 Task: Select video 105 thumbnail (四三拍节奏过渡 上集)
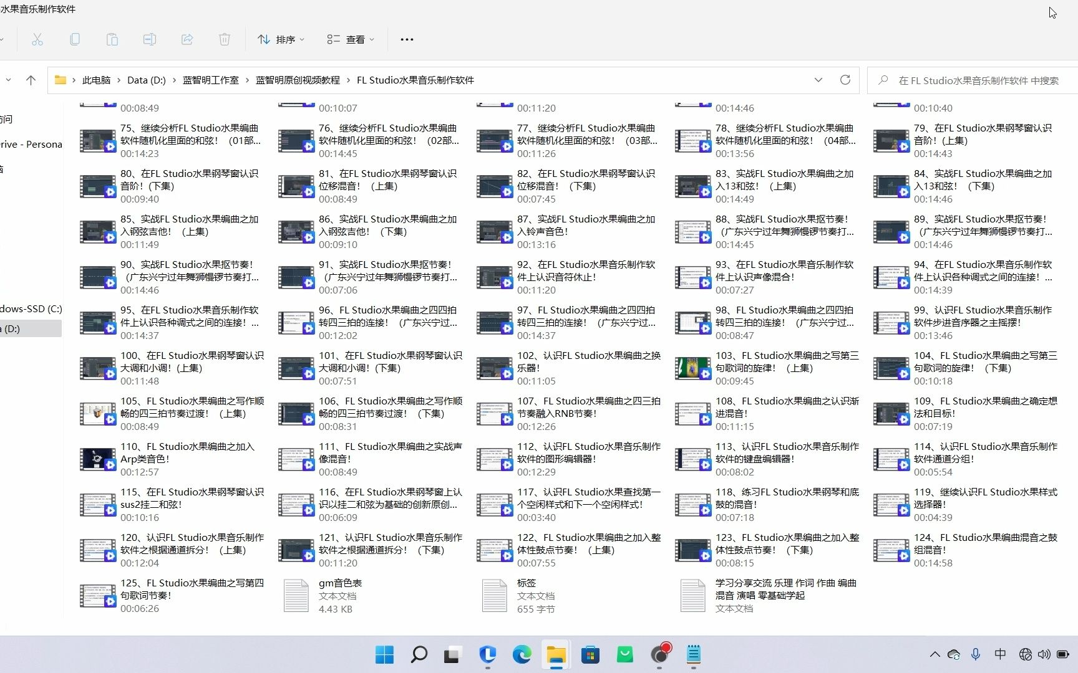coord(98,413)
